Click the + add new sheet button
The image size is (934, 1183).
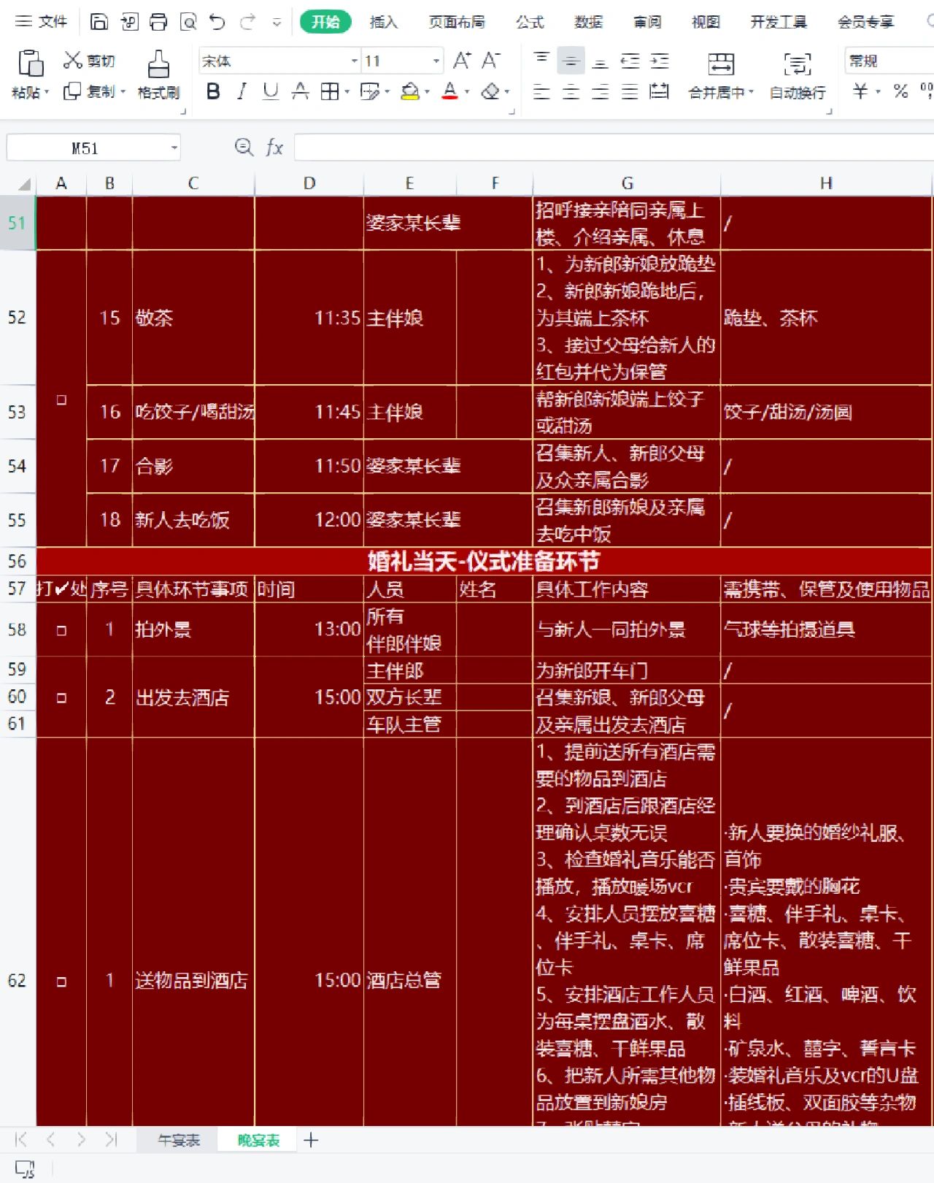pyautogui.click(x=311, y=1140)
